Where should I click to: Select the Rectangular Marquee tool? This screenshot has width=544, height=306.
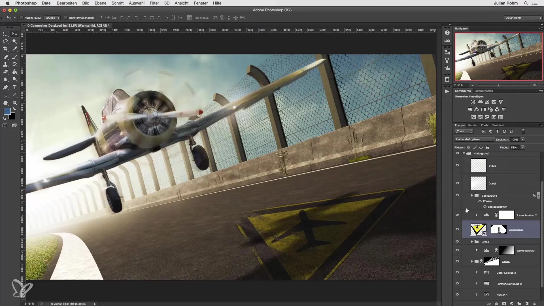5,34
